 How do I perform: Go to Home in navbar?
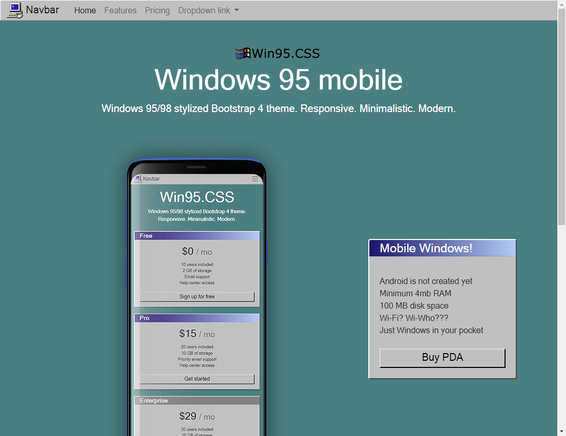click(85, 10)
